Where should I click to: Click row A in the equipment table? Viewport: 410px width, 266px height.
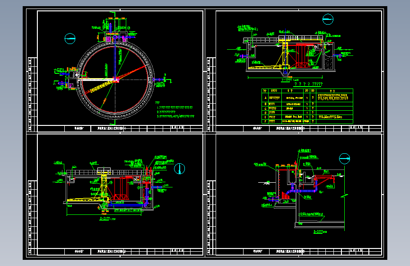point(307,98)
